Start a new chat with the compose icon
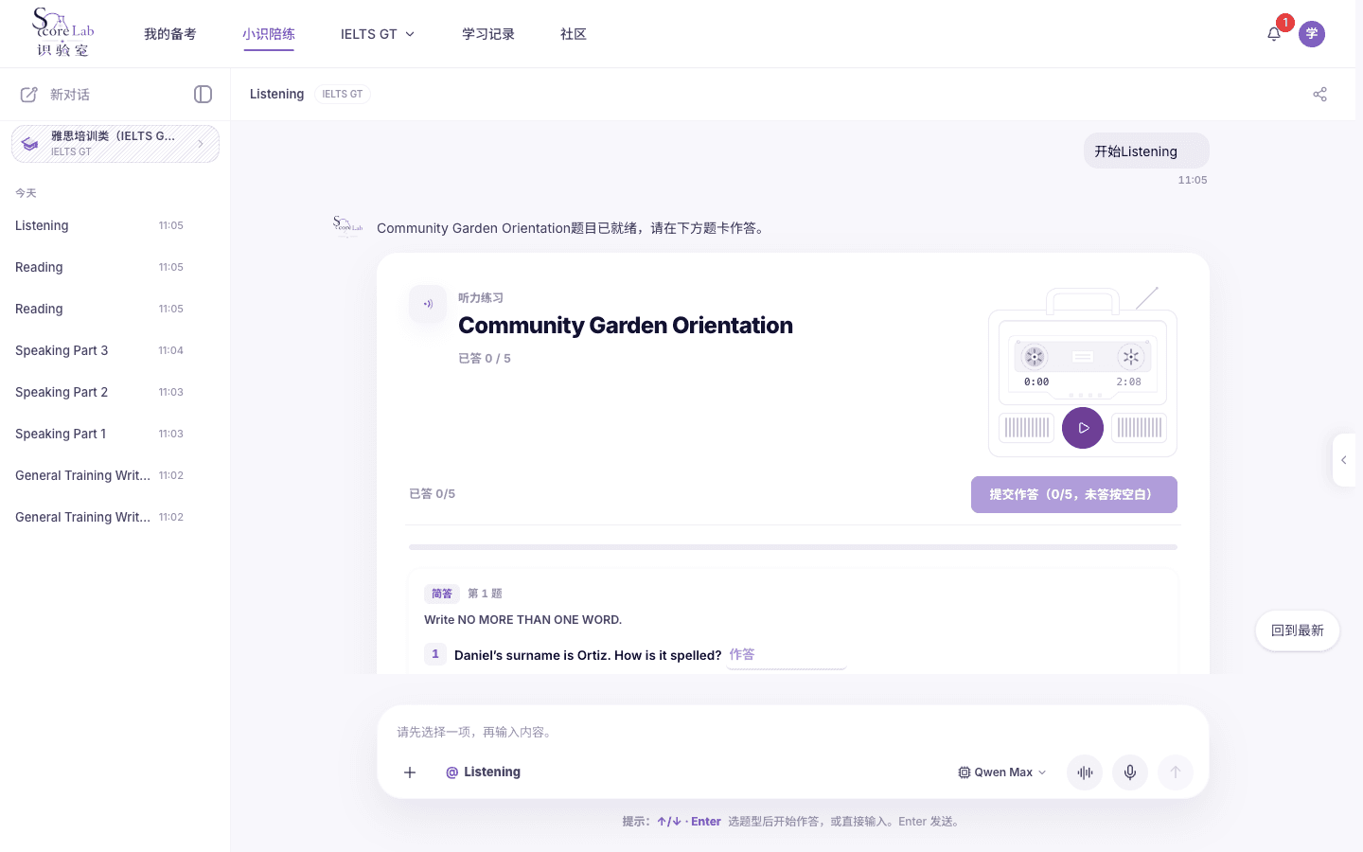The image size is (1363, 852). 29,95
